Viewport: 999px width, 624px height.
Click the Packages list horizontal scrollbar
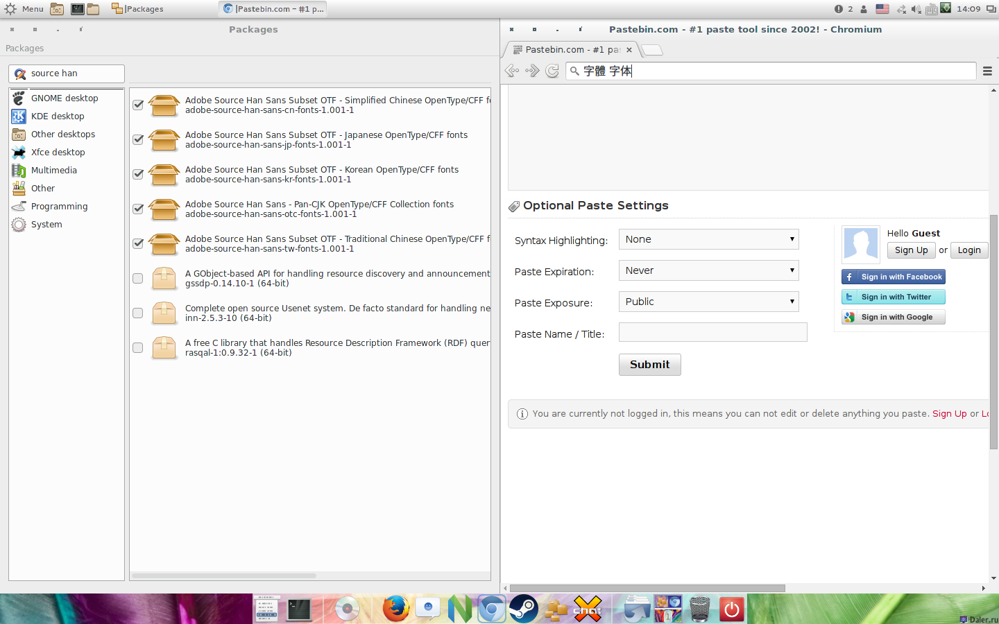point(224,575)
